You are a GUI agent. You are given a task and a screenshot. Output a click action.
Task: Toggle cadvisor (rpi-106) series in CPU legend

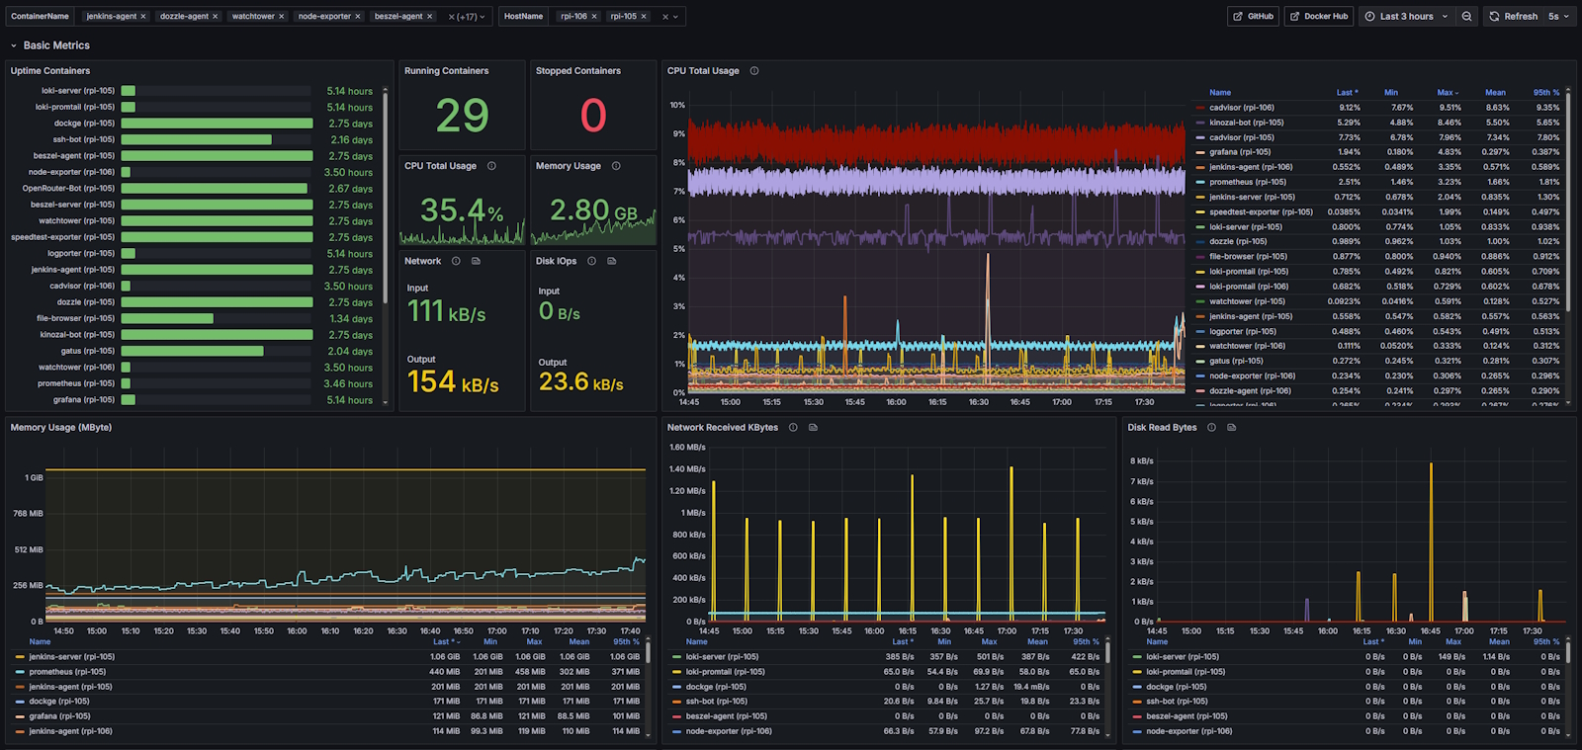[x=1241, y=108]
